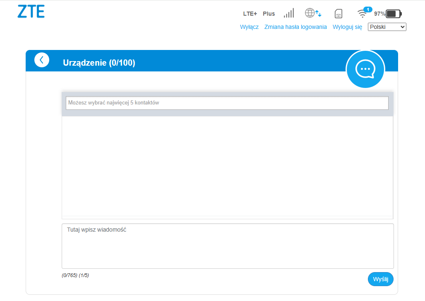
Task: Click the Urządzenie (0/100) heading
Action: tap(99, 63)
